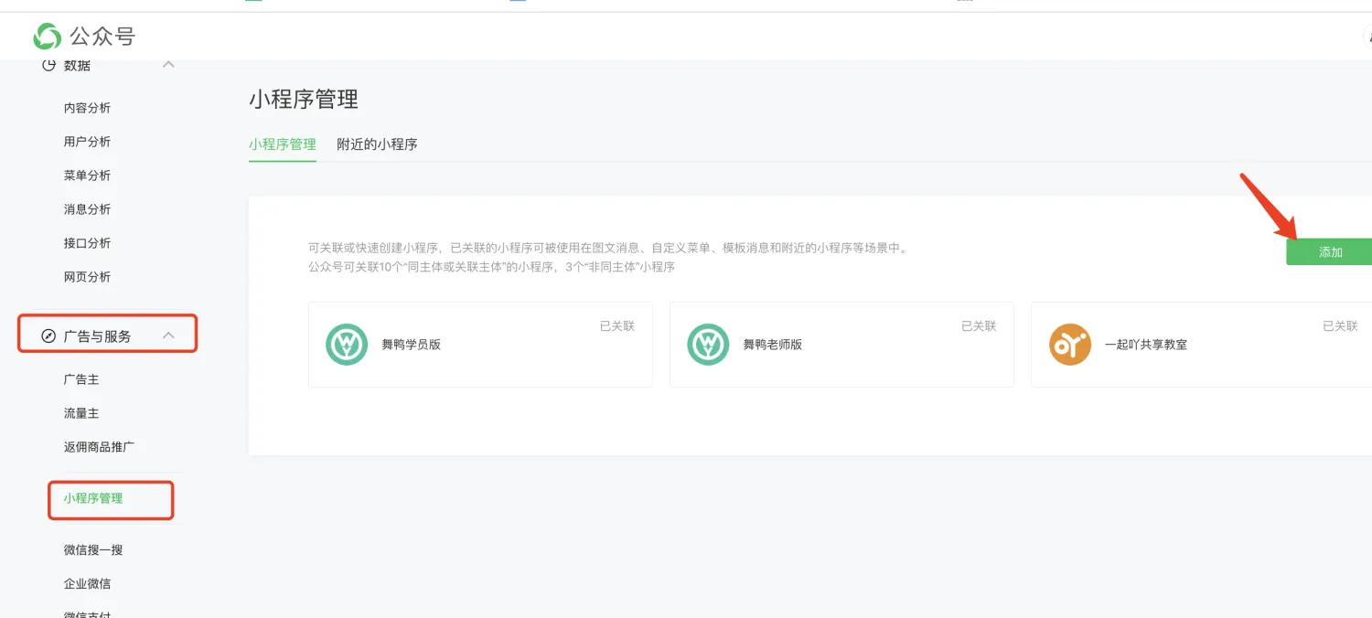This screenshot has height=618, width=1372.
Task: Open 流量主 sidebar item
Action: [81, 413]
